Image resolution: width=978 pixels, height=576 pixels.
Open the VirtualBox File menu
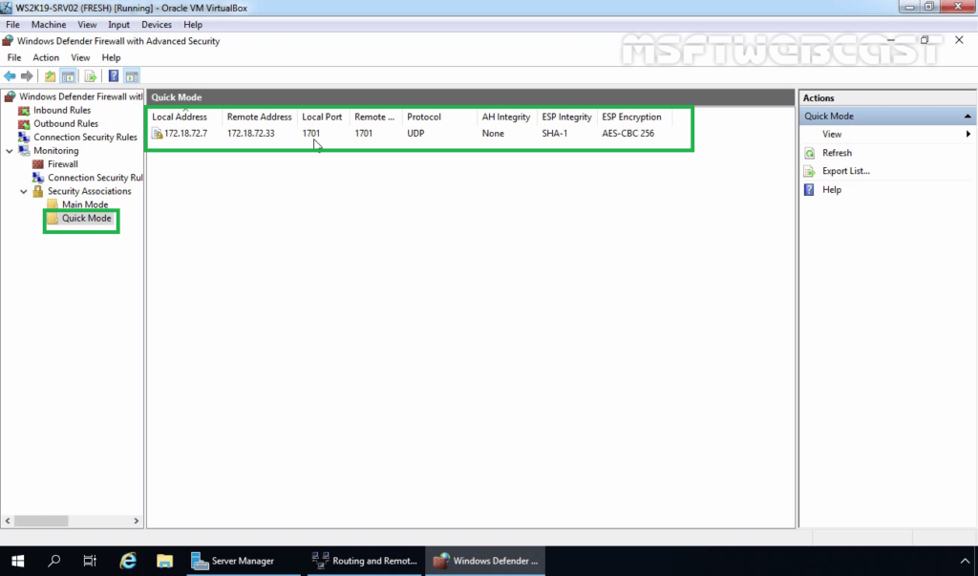coord(12,25)
